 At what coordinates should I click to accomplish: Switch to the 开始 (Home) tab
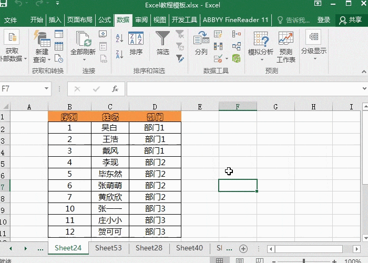(x=37, y=20)
